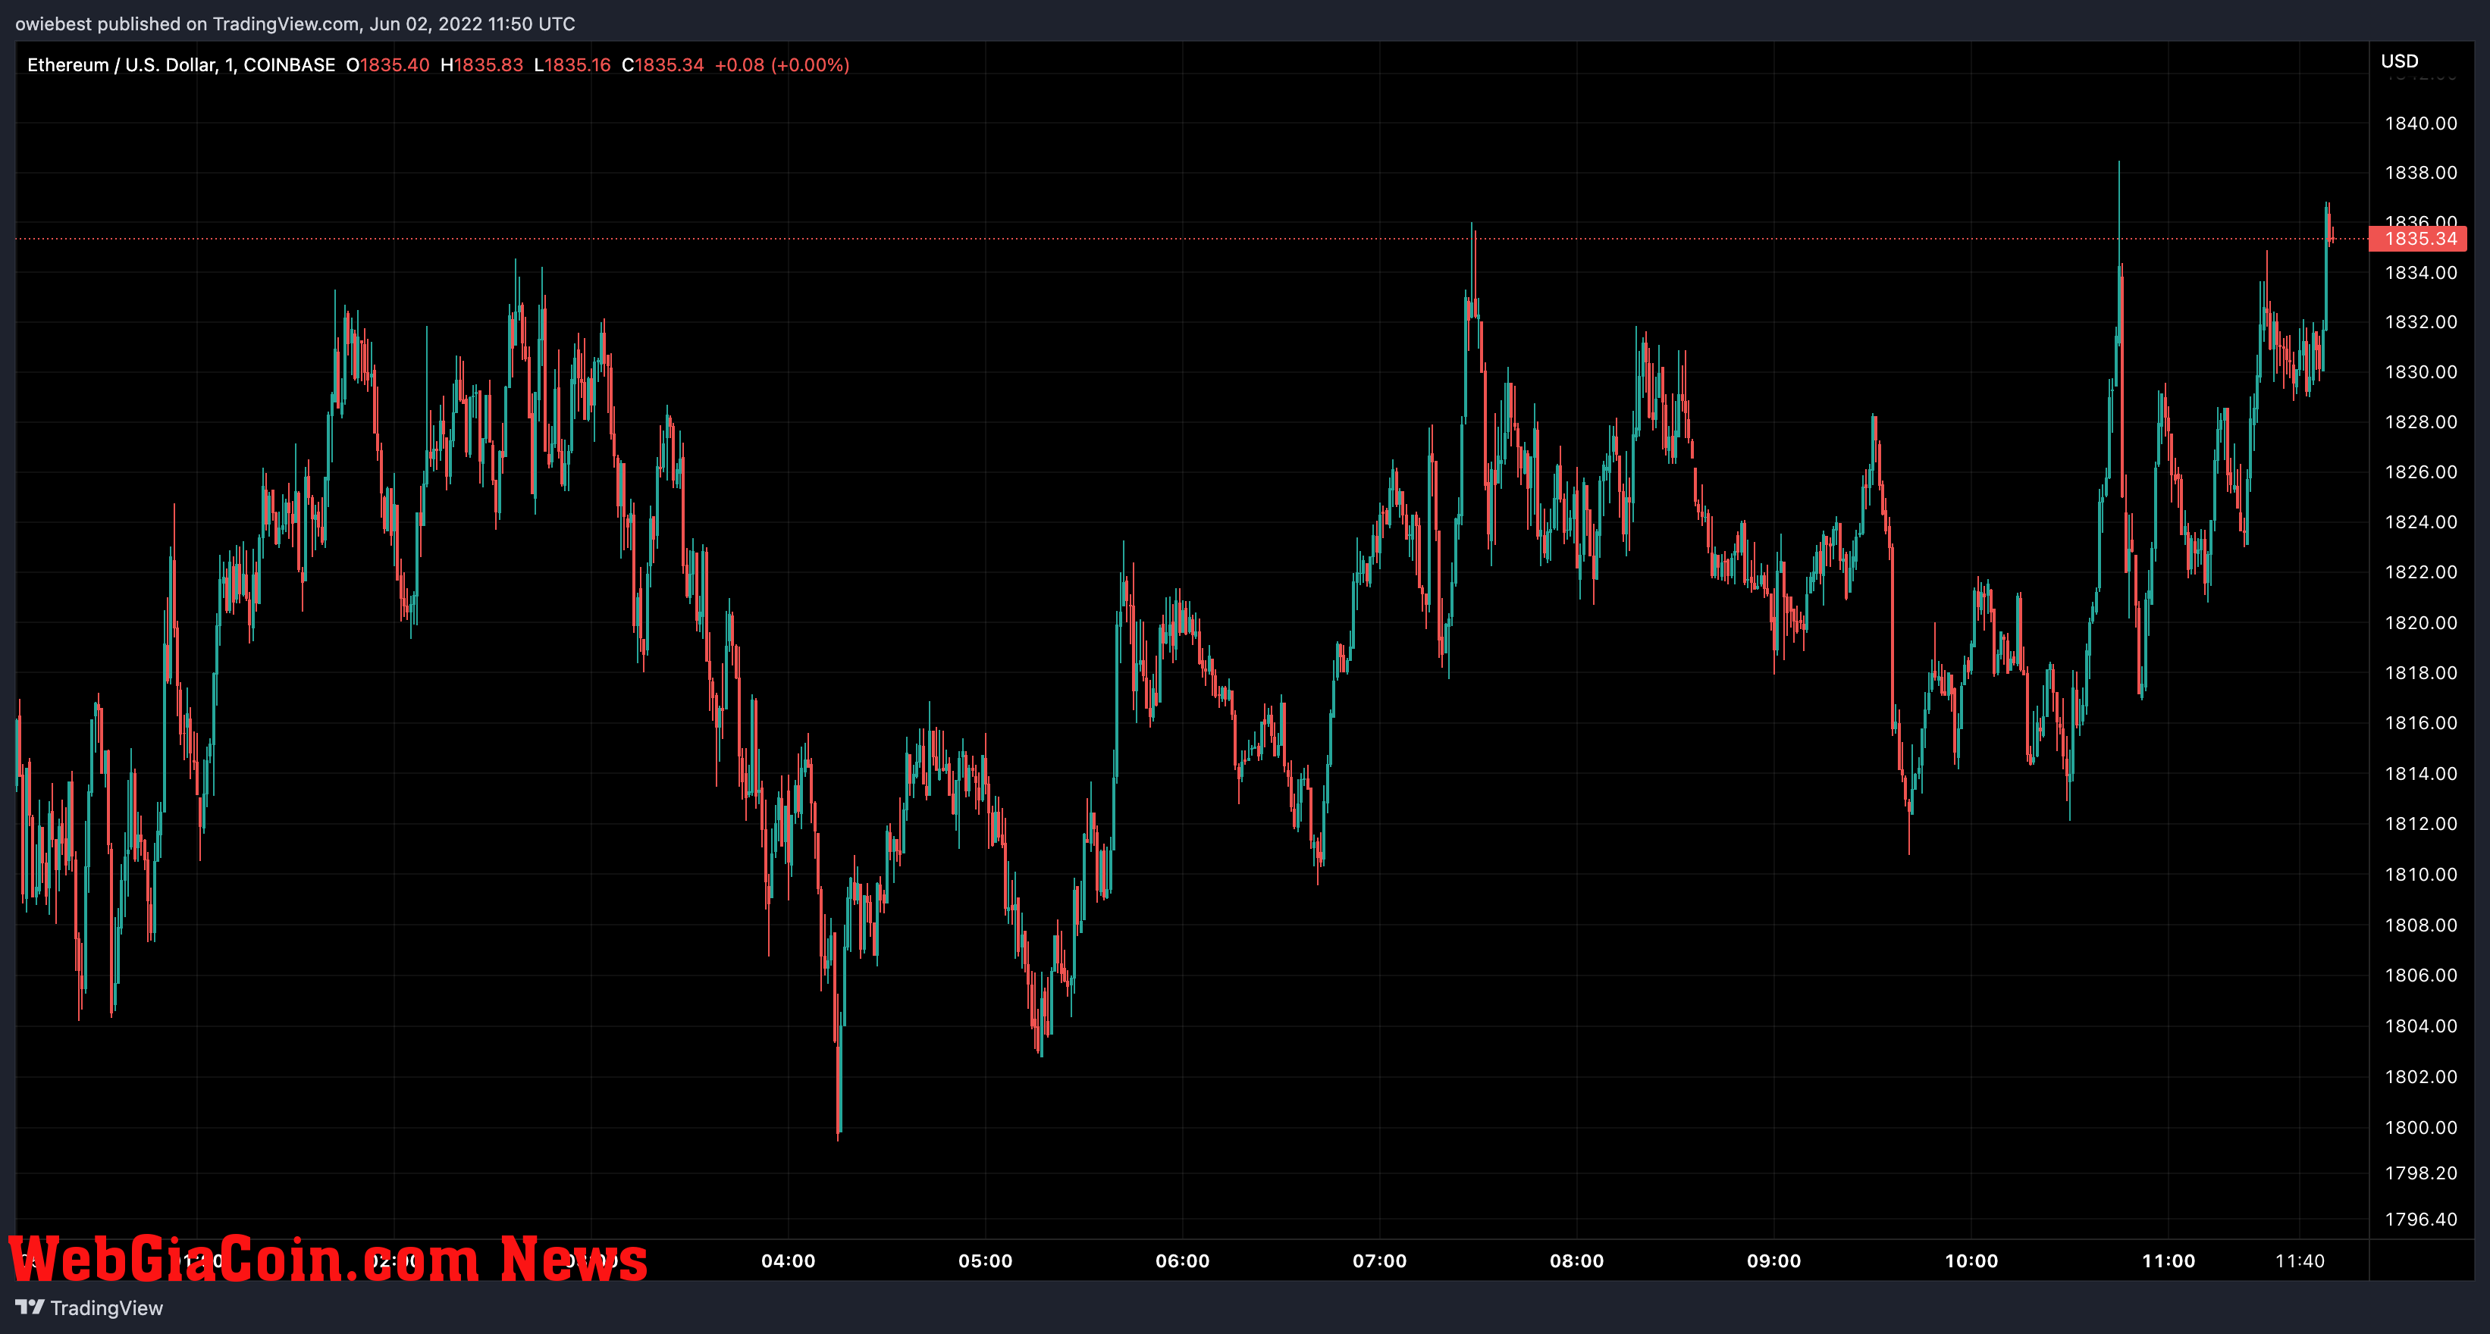Click the 1796.40 price axis label
2490x1334 pixels.
[x=2420, y=1219]
